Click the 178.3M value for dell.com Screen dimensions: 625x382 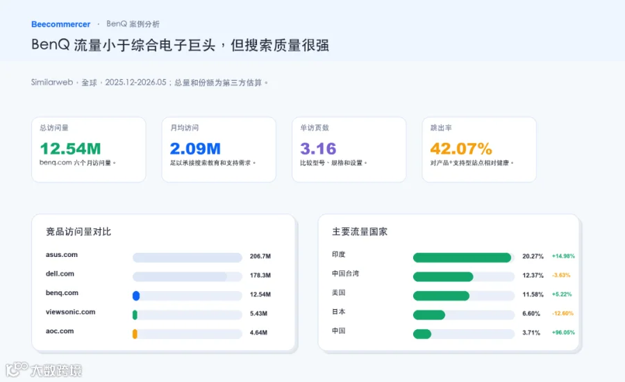tap(260, 276)
